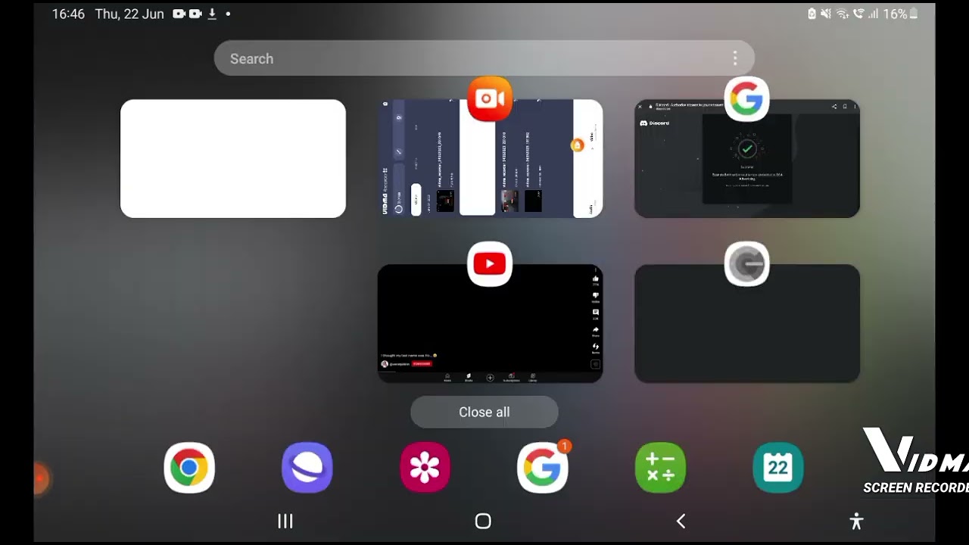Viewport: 969px width, 545px height.
Task: Tap the Recents navigation button
Action: [x=285, y=521]
